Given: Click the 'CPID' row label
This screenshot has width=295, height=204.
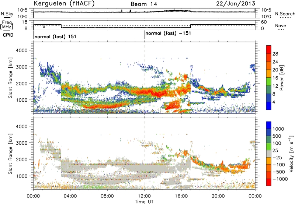Looking at the screenshot, I should 8,35.
